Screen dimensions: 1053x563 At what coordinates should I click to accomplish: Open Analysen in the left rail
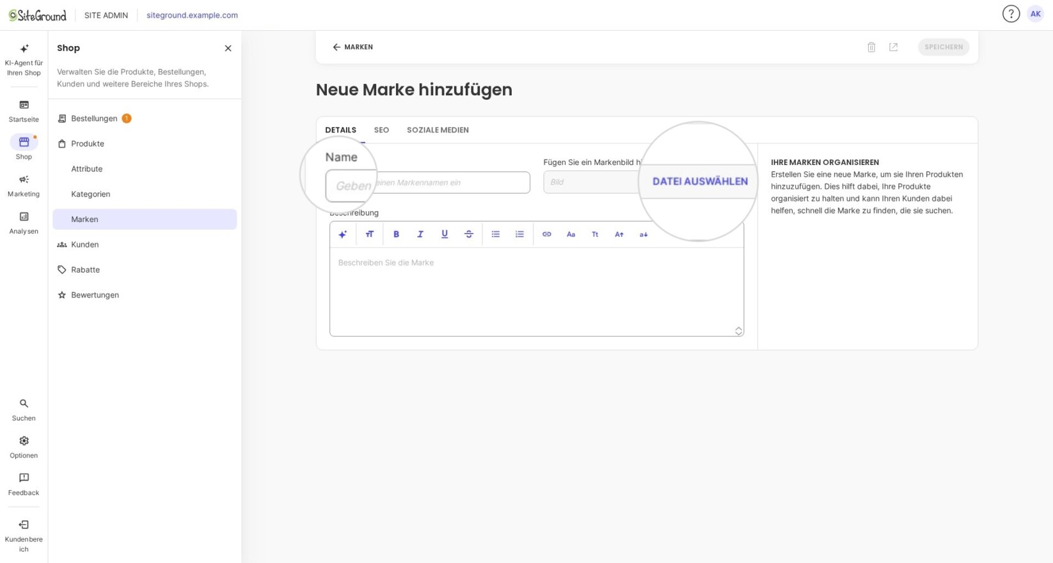[24, 223]
